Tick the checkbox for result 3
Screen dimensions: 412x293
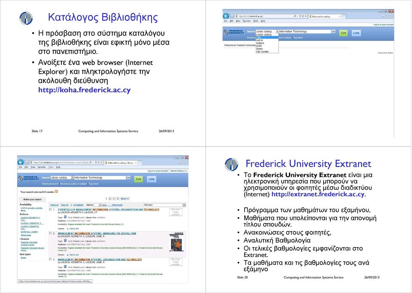51,259
